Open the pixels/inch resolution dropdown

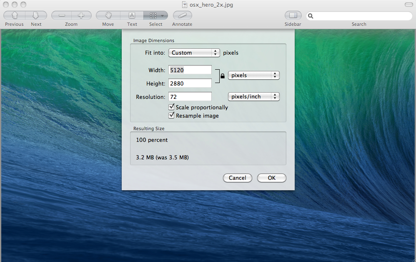(253, 97)
